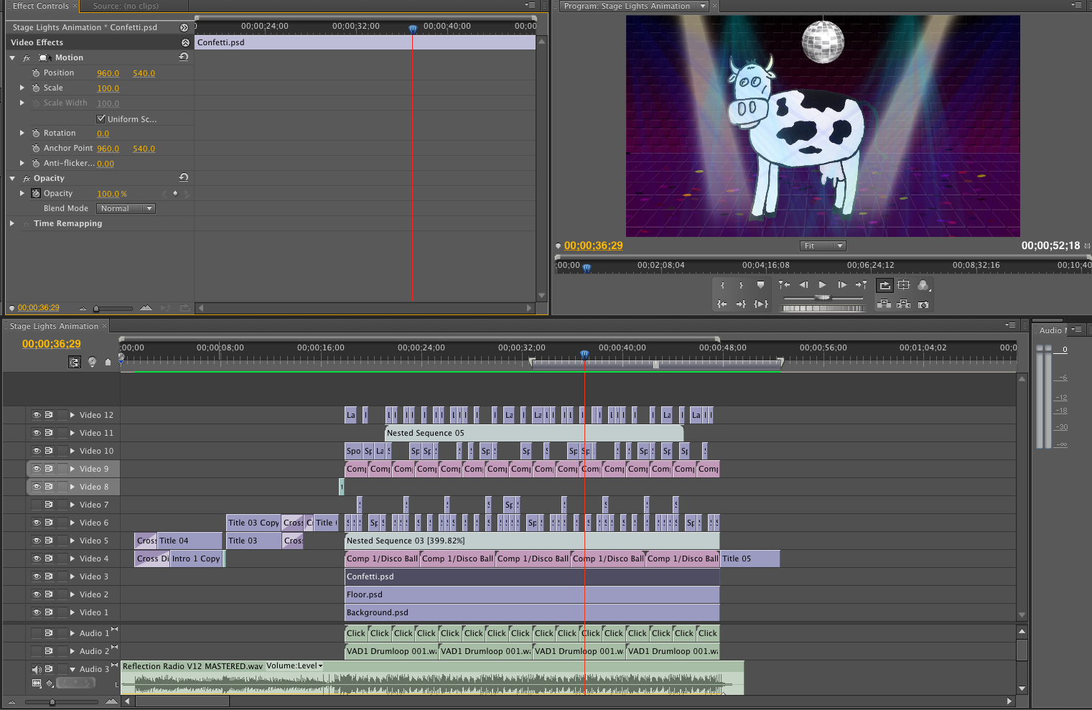This screenshot has height=710, width=1092.
Task: Open the Blend Mode dropdown
Action: pyautogui.click(x=126, y=209)
